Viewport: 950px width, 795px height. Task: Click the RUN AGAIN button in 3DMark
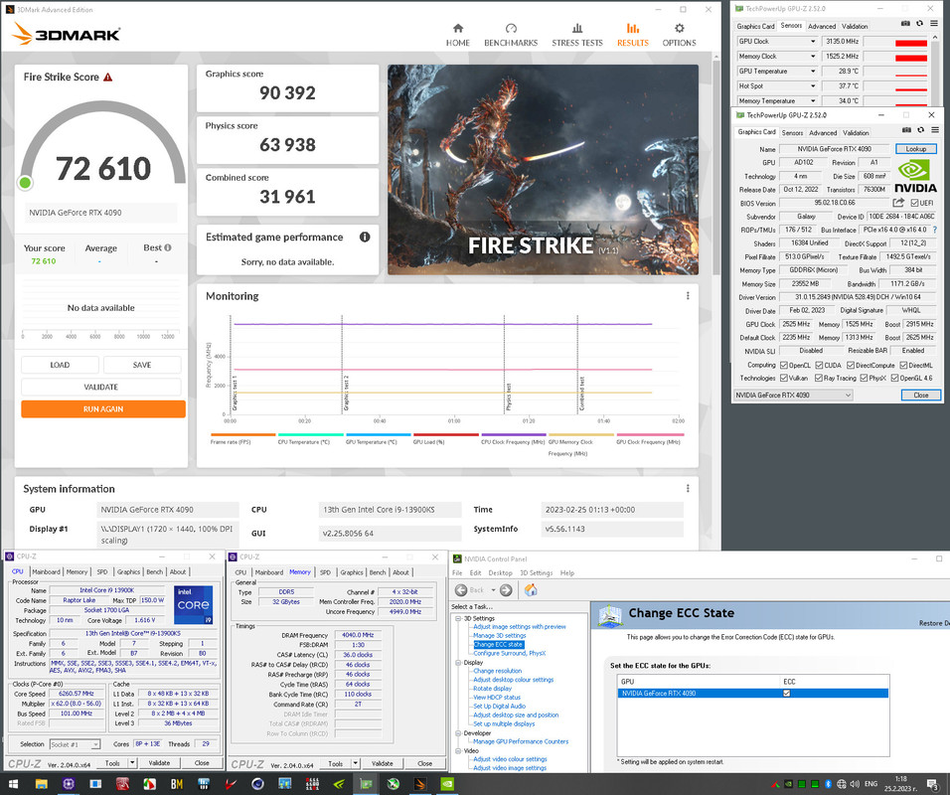(x=103, y=409)
